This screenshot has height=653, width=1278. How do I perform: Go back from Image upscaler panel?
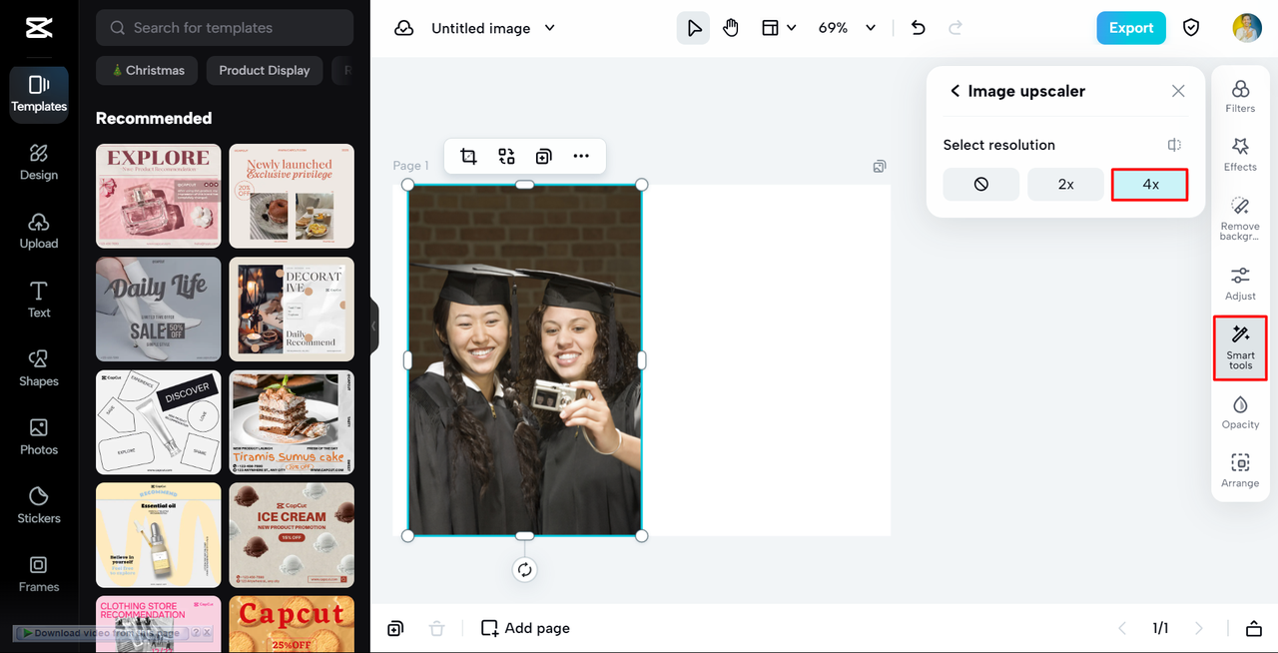tap(955, 91)
